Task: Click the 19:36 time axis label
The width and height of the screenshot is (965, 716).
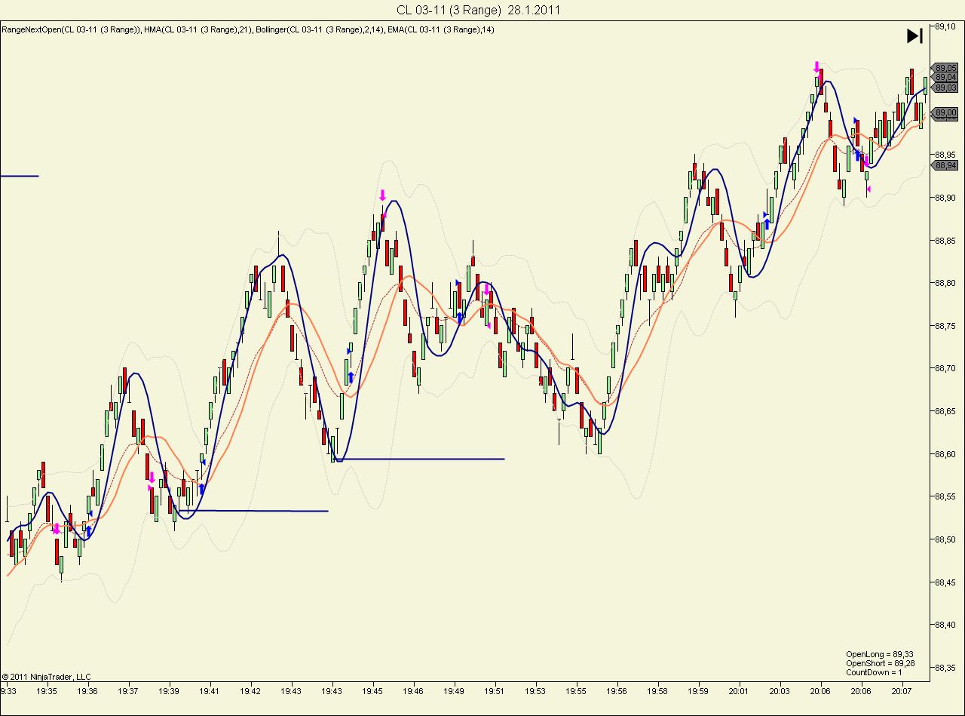Action: tap(88, 690)
